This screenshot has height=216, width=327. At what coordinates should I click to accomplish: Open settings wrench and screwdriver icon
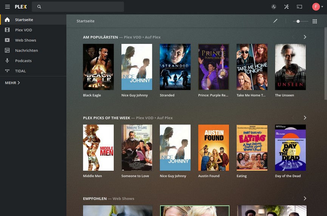(287, 7)
